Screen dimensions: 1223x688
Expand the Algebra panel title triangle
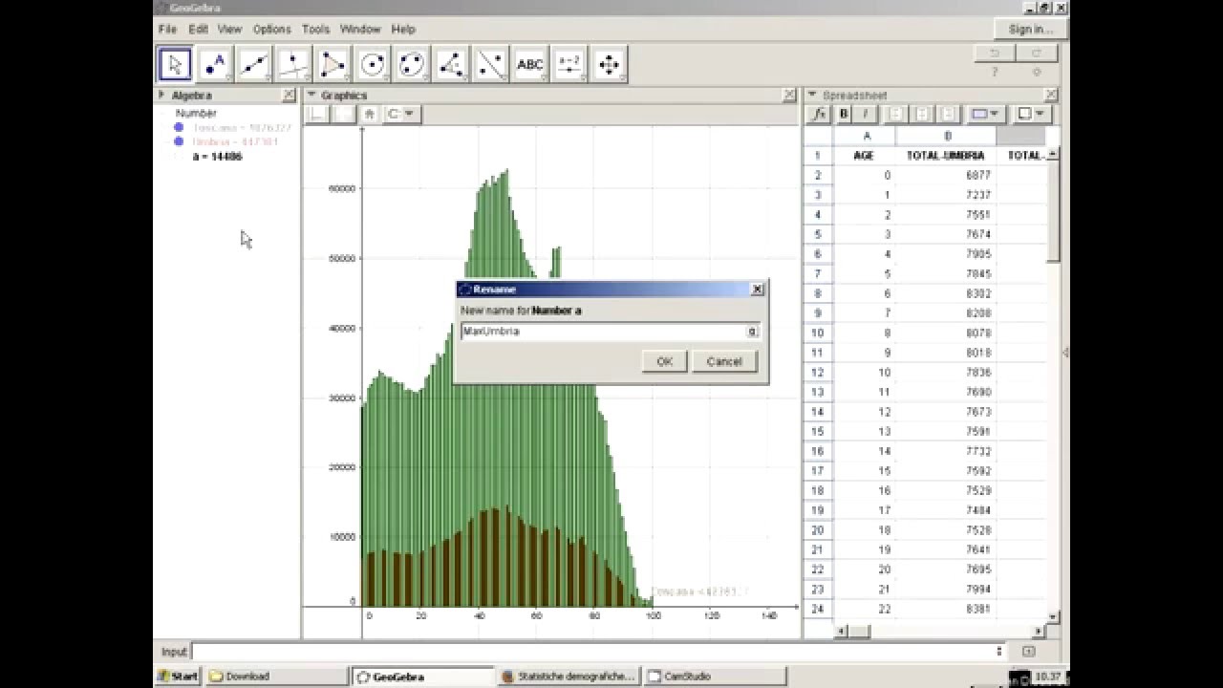161,96
